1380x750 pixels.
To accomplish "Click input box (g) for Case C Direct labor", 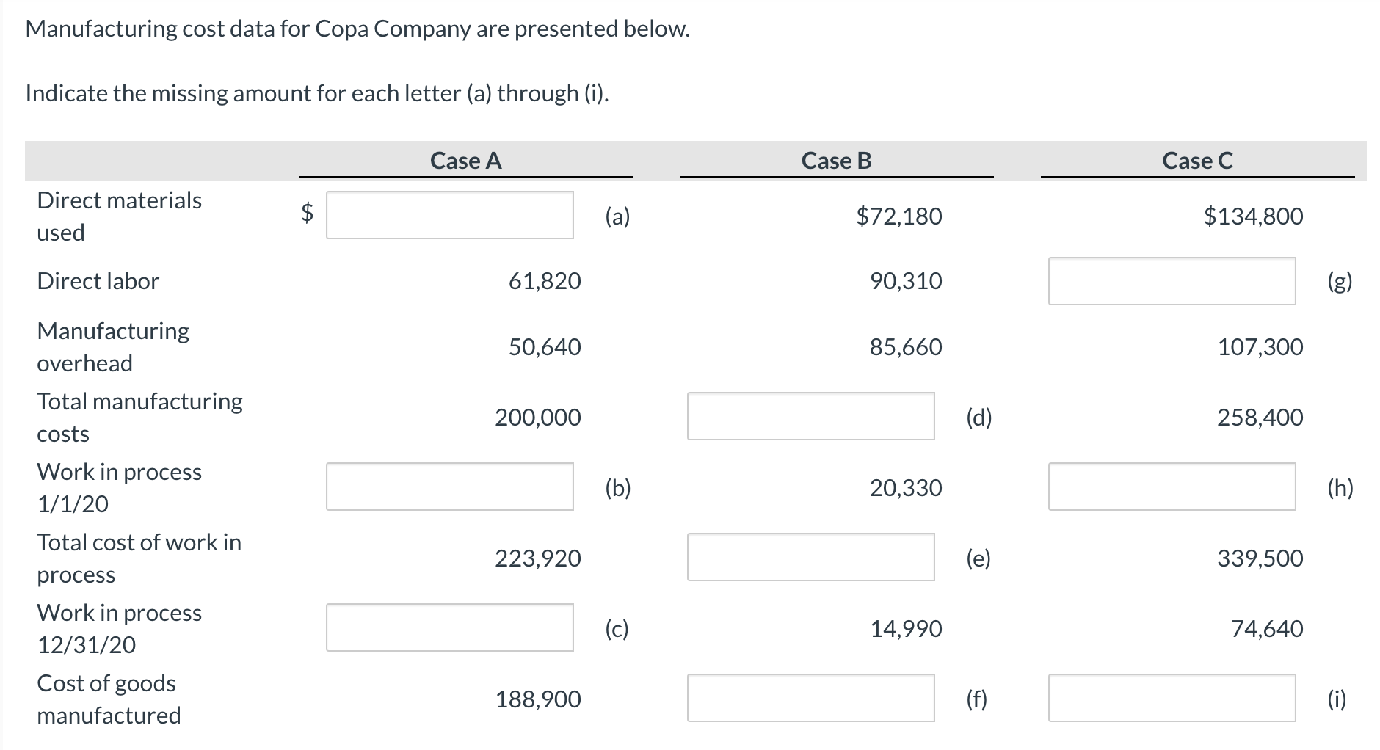I will coord(1172,281).
